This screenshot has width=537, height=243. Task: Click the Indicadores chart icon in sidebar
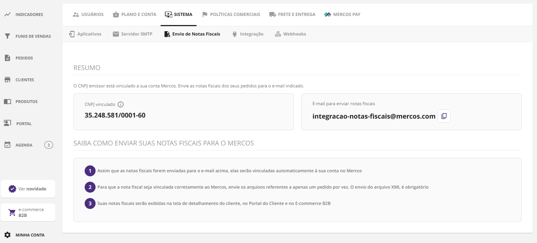[x=7, y=15]
